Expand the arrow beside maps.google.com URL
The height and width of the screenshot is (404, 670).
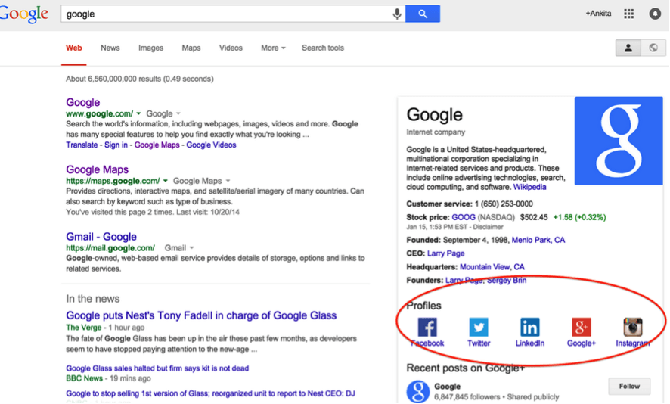click(x=166, y=181)
